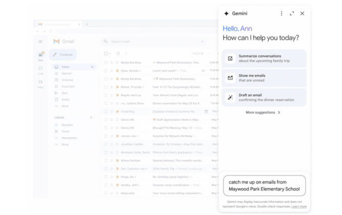The image size is (342, 215).
Task: Open the Mail icon in the left rail
Action: click(x=40, y=55)
